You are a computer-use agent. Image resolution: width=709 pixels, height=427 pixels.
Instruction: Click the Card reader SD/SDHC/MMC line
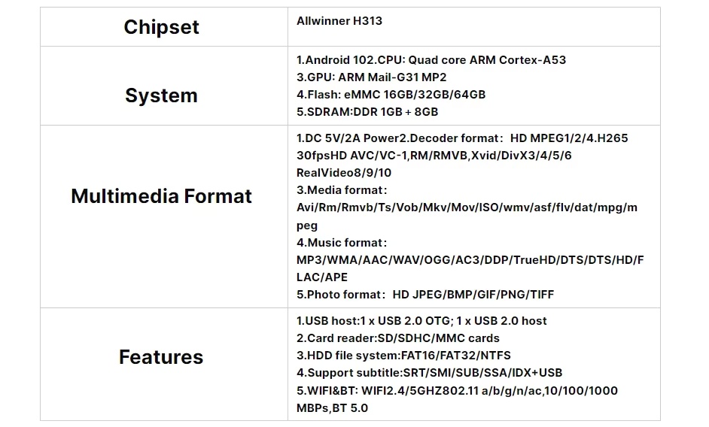397,338
